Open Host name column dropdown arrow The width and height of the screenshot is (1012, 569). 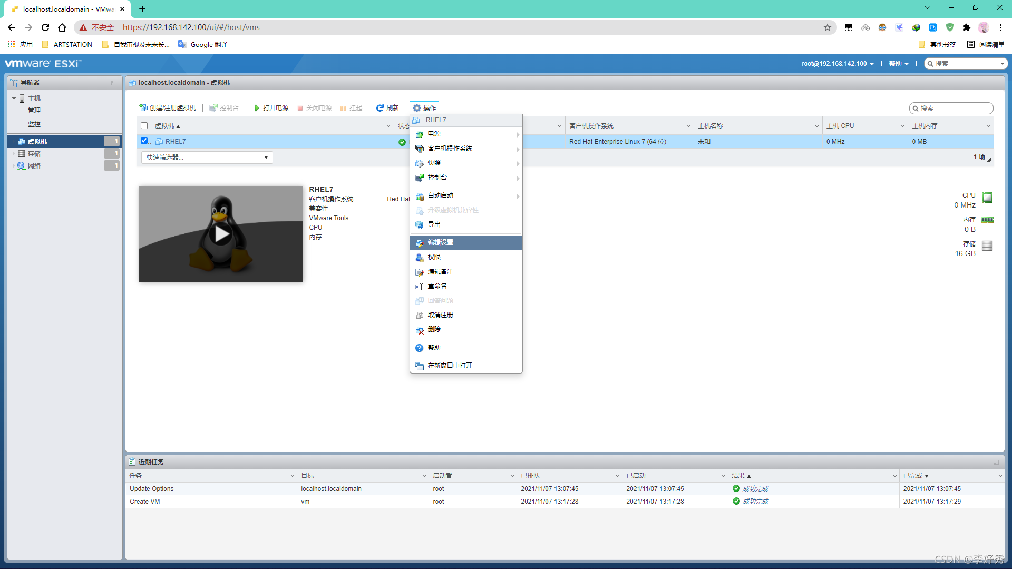816,126
